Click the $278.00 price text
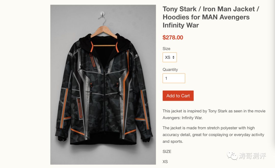Screen dimensions: 275x168 (x=173, y=38)
